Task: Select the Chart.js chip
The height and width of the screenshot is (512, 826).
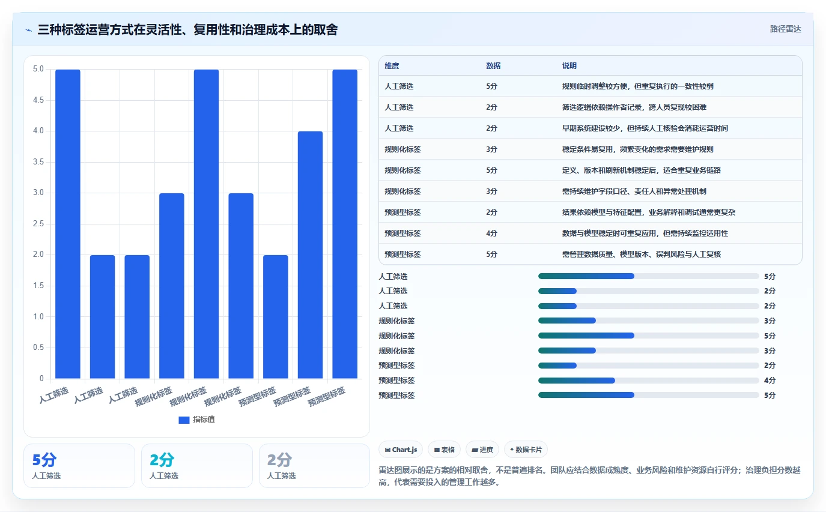Action: point(401,450)
